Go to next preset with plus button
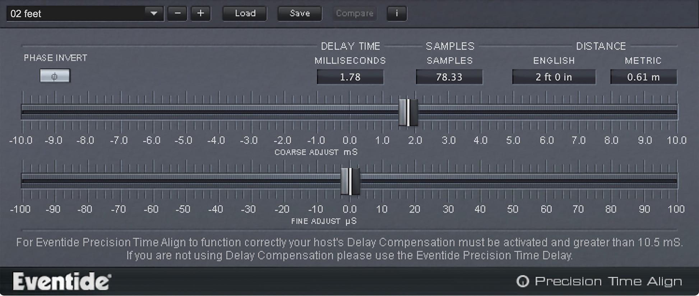The height and width of the screenshot is (296, 699). click(200, 14)
